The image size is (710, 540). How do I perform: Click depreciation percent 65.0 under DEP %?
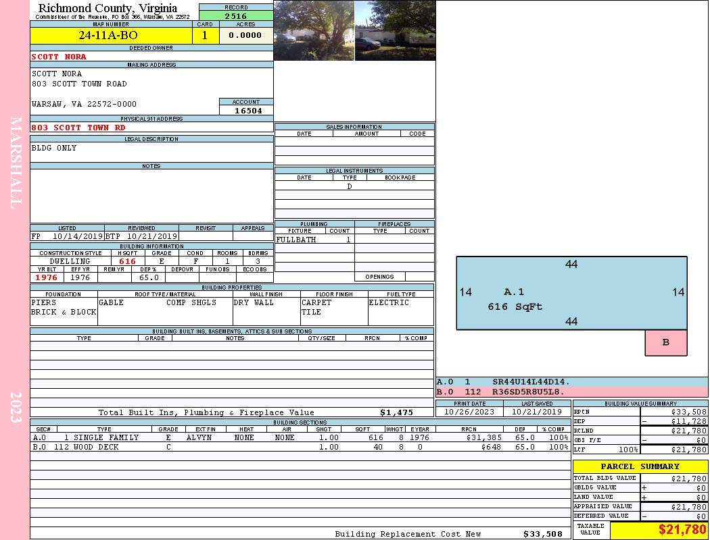(149, 277)
